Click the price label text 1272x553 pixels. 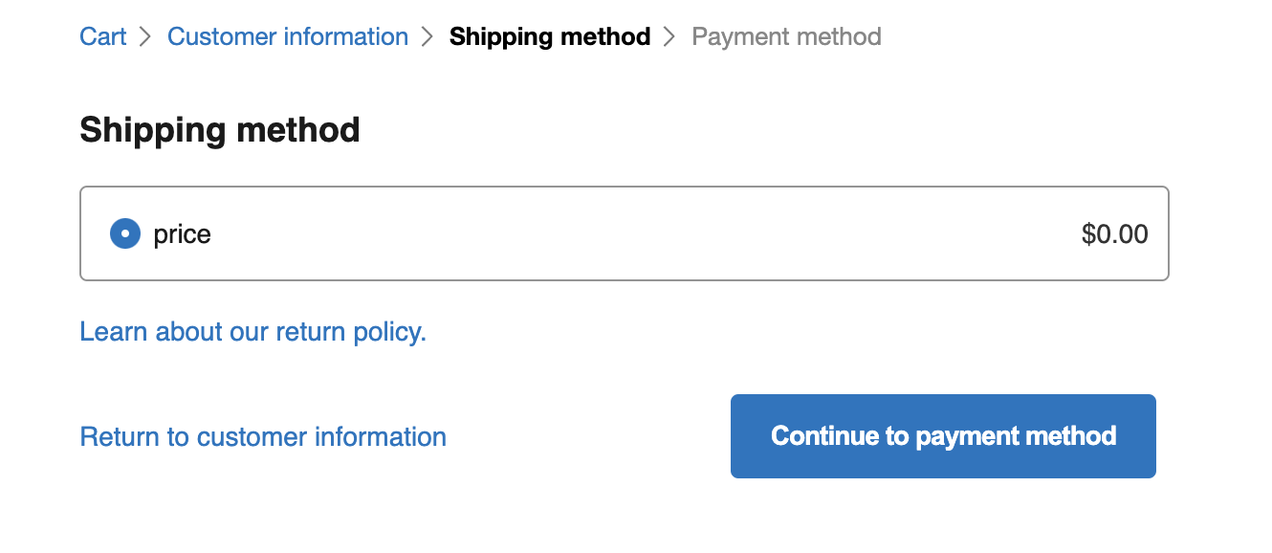(182, 233)
